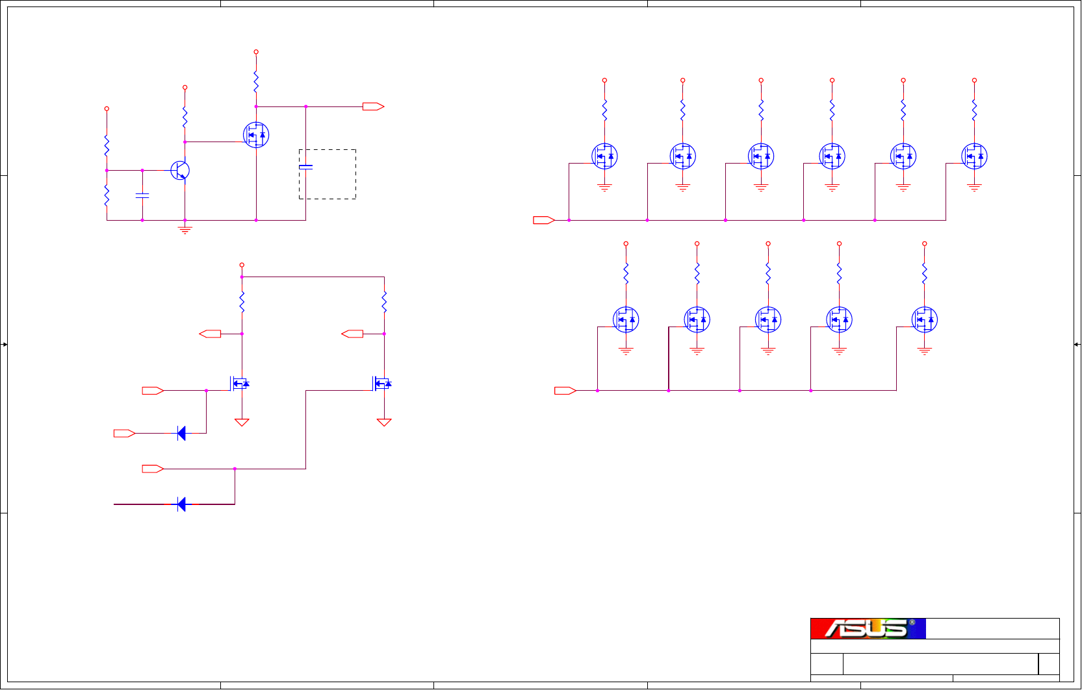Select the isolated fifth MOSFET in lower row

point(925,319)
